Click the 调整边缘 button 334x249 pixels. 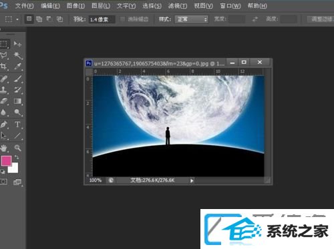[321, 19]
